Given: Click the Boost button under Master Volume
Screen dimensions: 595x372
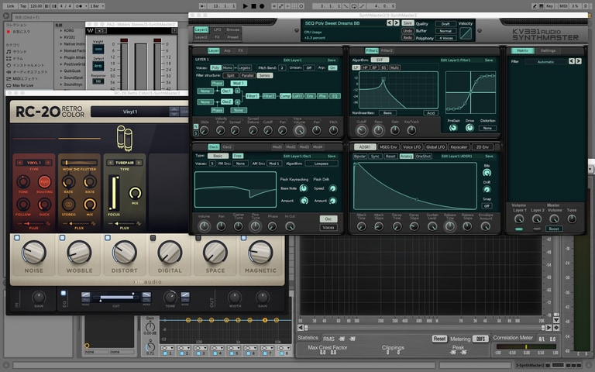Looking at the screenshot, I should point(554,229).
